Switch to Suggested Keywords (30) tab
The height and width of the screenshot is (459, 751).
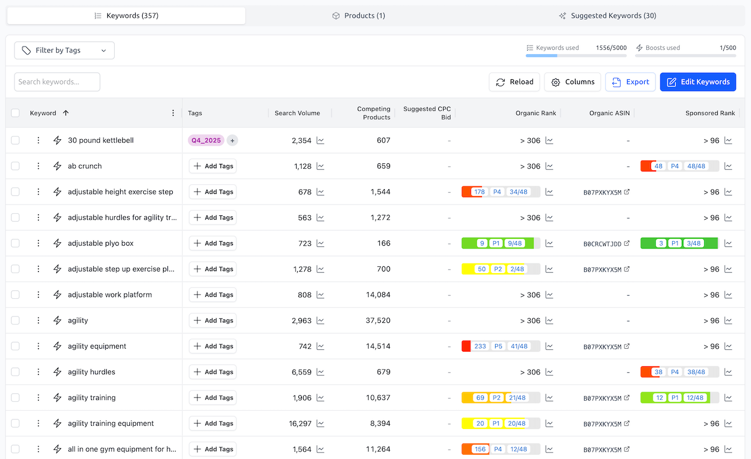click(x=607, y=16)
